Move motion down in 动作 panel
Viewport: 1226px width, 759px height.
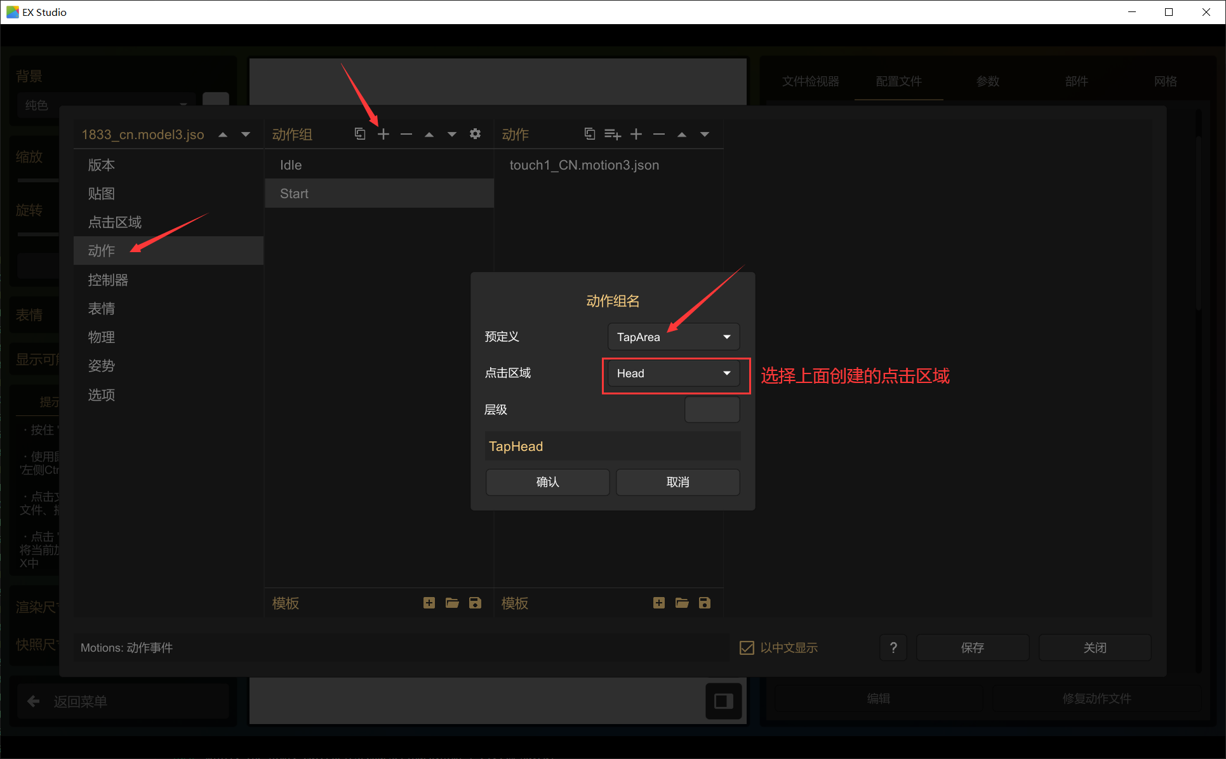click(x=705, y=134)
